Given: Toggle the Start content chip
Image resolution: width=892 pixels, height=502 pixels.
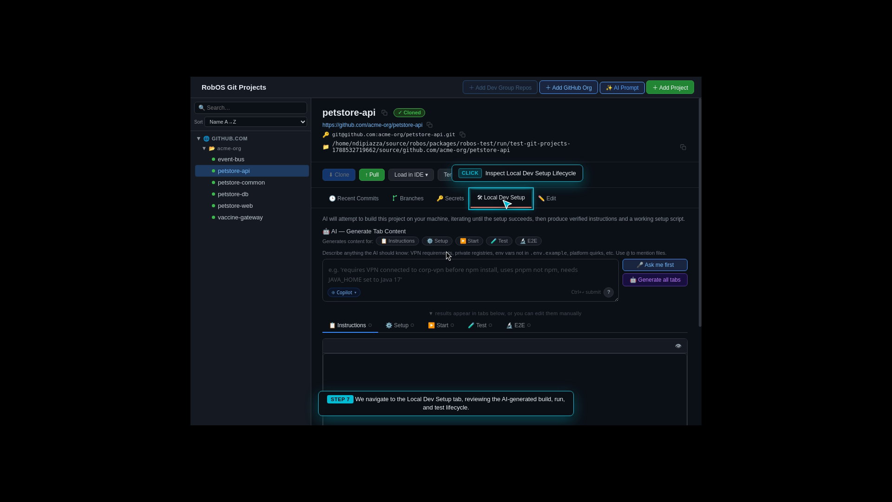Looking at the screenshot, I should click(469, 241).
